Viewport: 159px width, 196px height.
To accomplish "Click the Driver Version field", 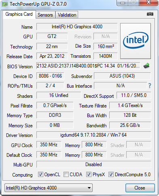I will 93,135.
